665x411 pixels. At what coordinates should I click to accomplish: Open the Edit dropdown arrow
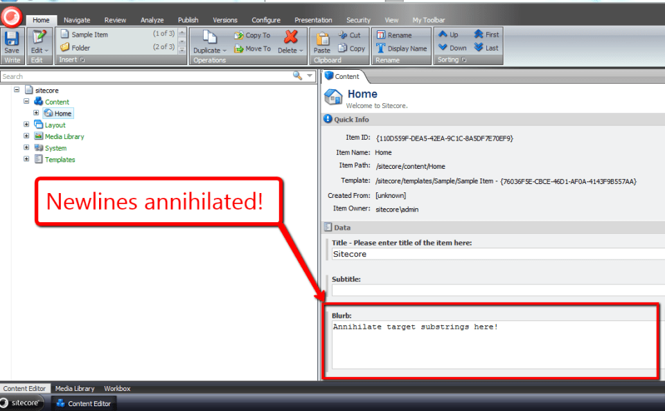tap(46, 51)
